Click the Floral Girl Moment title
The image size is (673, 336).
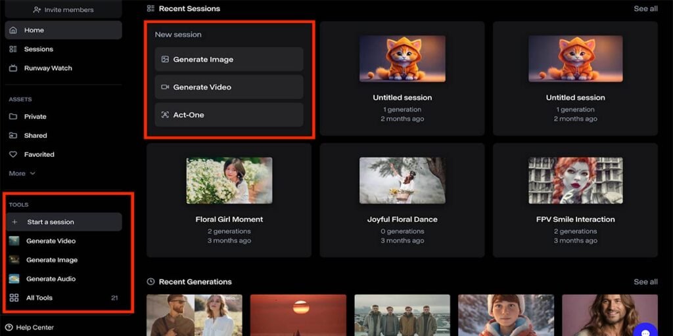(x=229, y=219)
